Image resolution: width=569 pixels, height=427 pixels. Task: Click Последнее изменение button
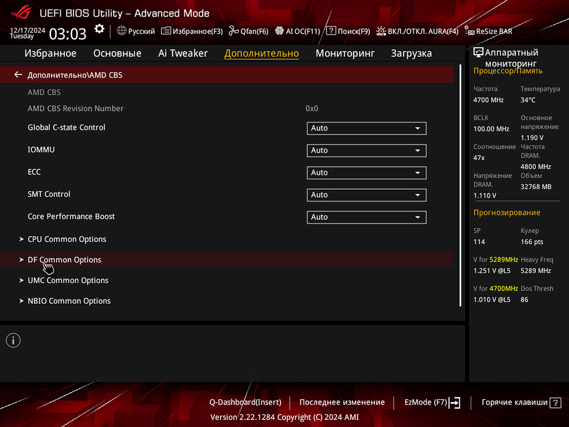(x=342, y=402)
